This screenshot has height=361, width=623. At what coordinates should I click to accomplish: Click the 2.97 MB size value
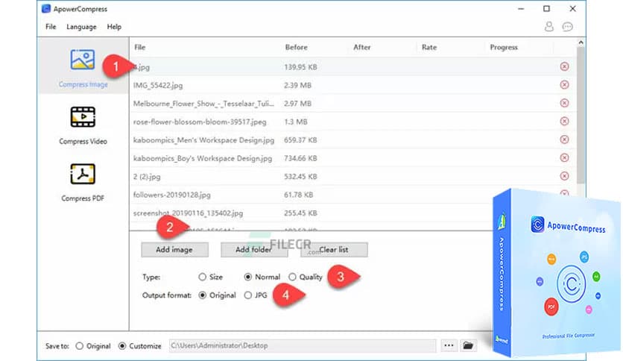297,104
